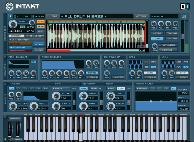Toggle LFO 2 RTG button

coord(186,62)
